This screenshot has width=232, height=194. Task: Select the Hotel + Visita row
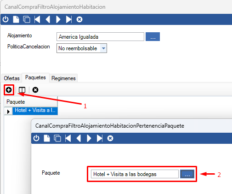pyautogui.click(x=35, y=111)
